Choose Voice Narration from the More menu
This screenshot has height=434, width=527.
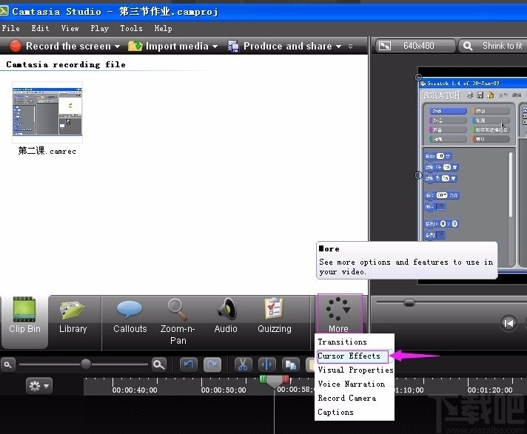pos(352,384)
